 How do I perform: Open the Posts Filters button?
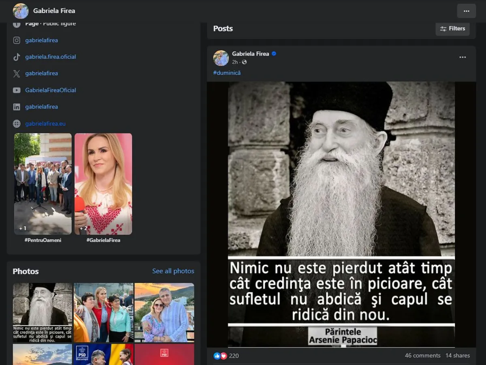click(452, 28)
